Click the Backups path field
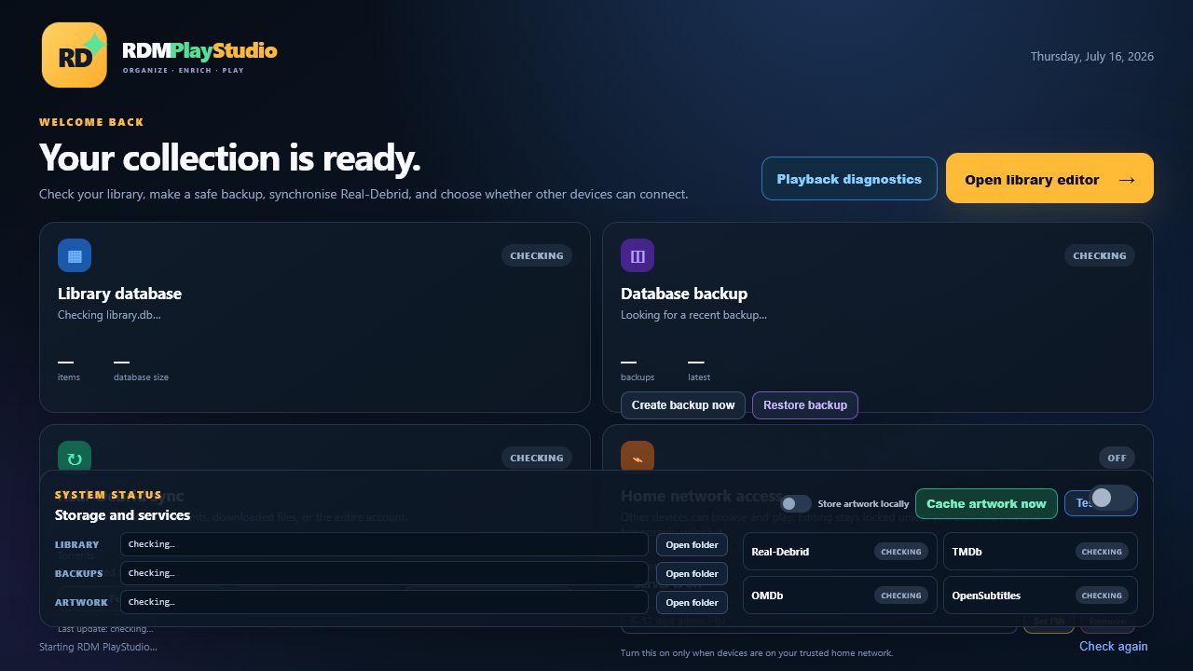 pyautogui.click(x=384, y=573)
